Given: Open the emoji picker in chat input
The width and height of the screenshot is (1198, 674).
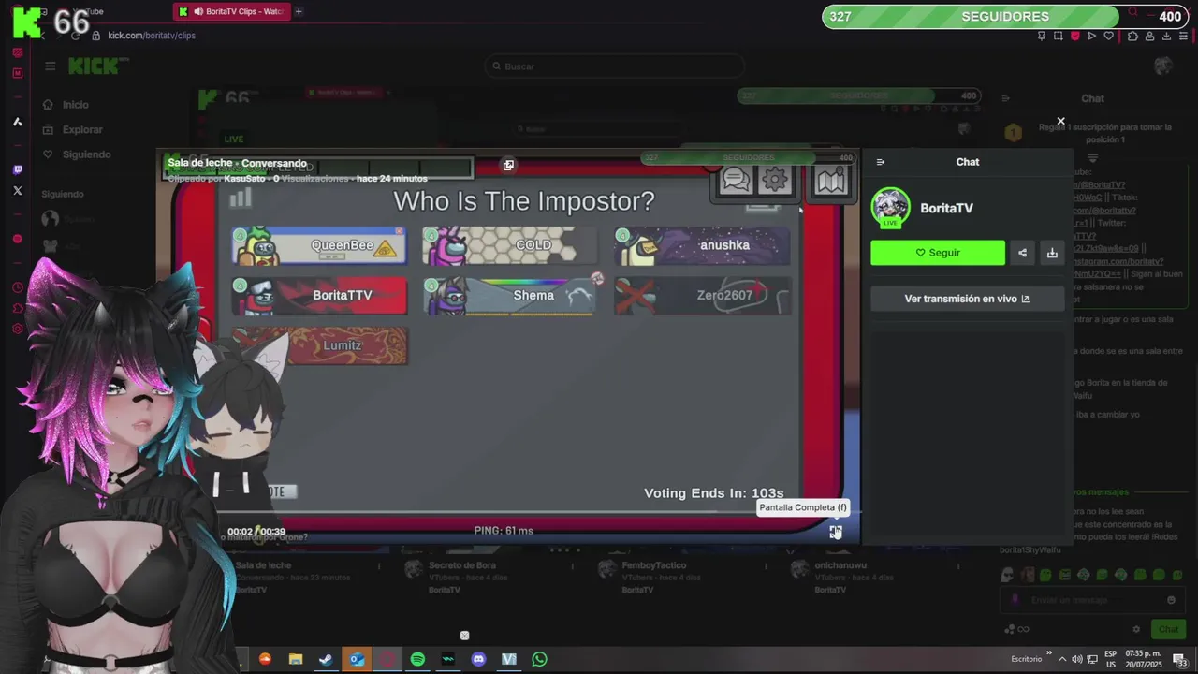Looking at the screenshot, I should (1171, 600).
